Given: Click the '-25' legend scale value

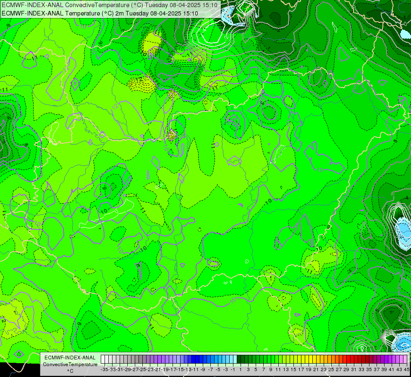Looking at the screenshot, I should point(142,369).
